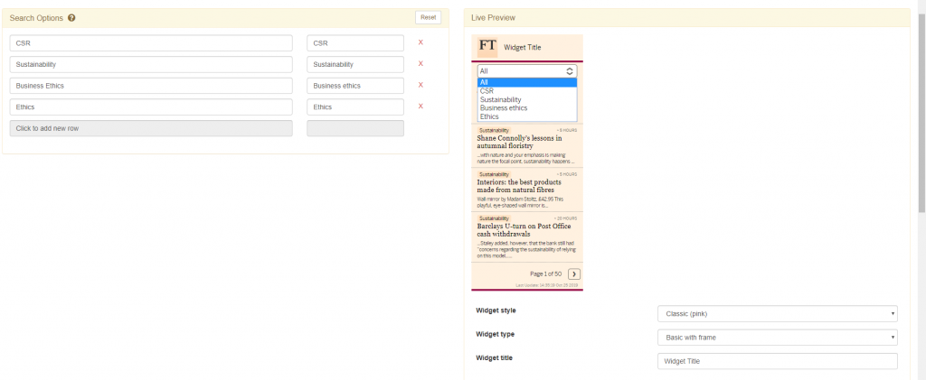Click the FT logo in widget preview
926x380 pixels.
pos(487,46)
